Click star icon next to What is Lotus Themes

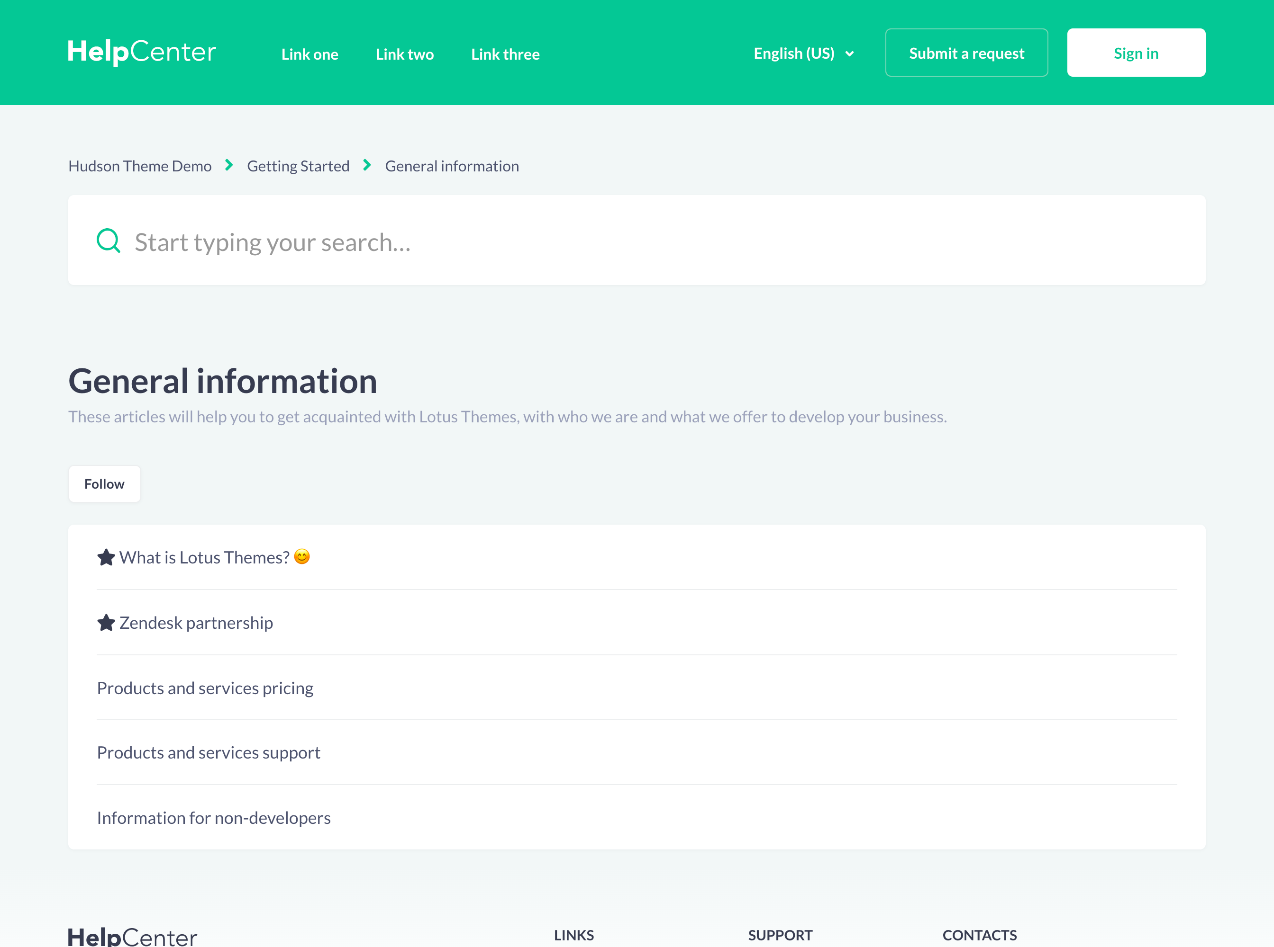106,557
